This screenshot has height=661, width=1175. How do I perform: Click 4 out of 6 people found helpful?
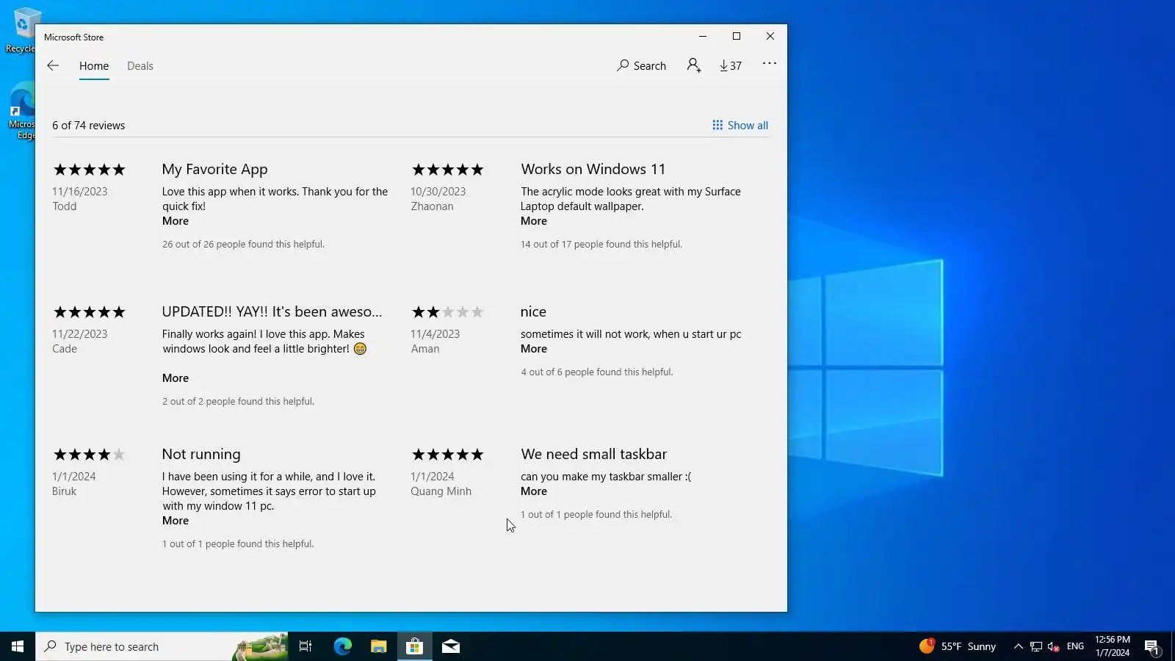597,372
